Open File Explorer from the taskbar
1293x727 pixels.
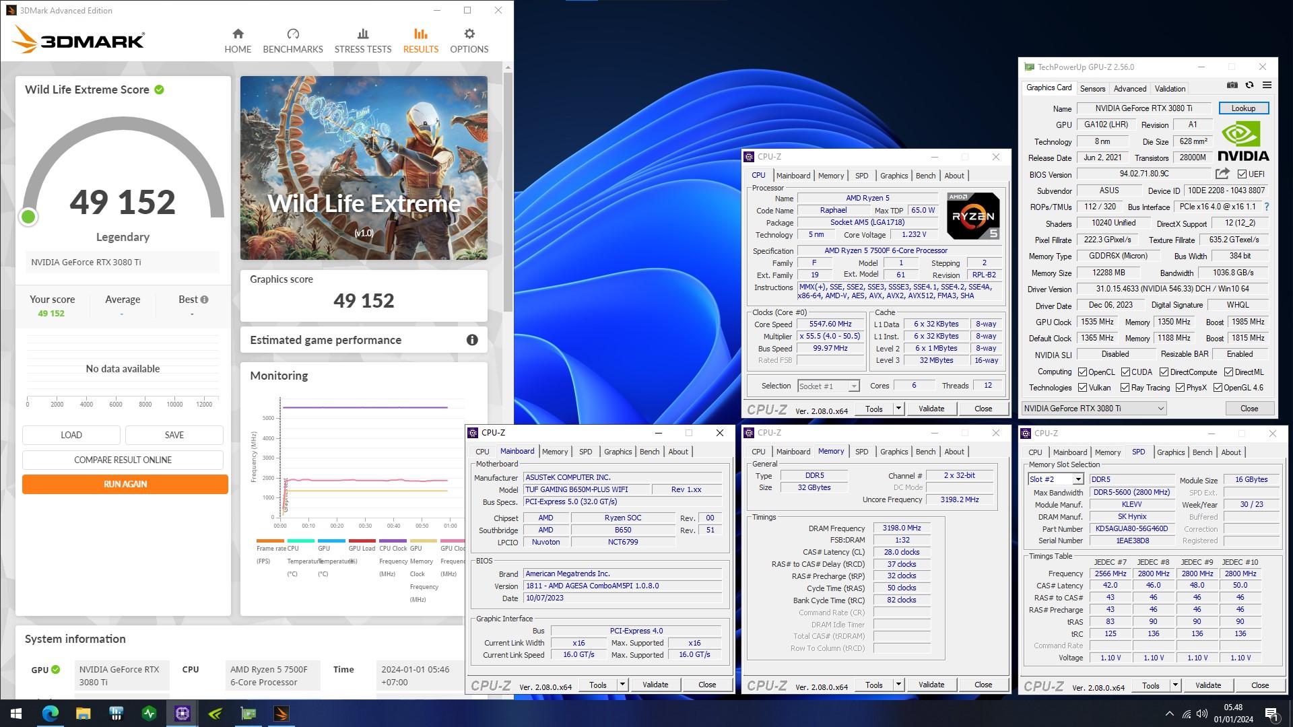coord(83,714)
